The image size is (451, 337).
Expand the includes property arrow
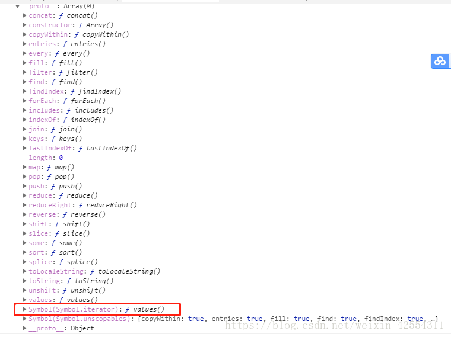click(x=25, y=110)
